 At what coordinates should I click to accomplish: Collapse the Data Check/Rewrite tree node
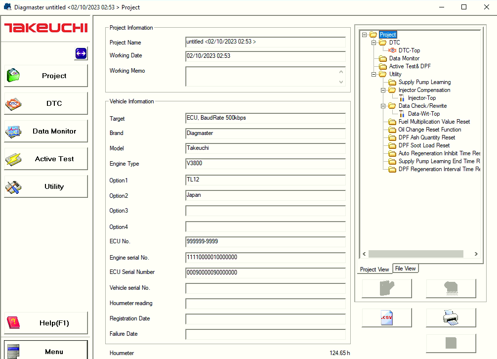pos(383,106)
